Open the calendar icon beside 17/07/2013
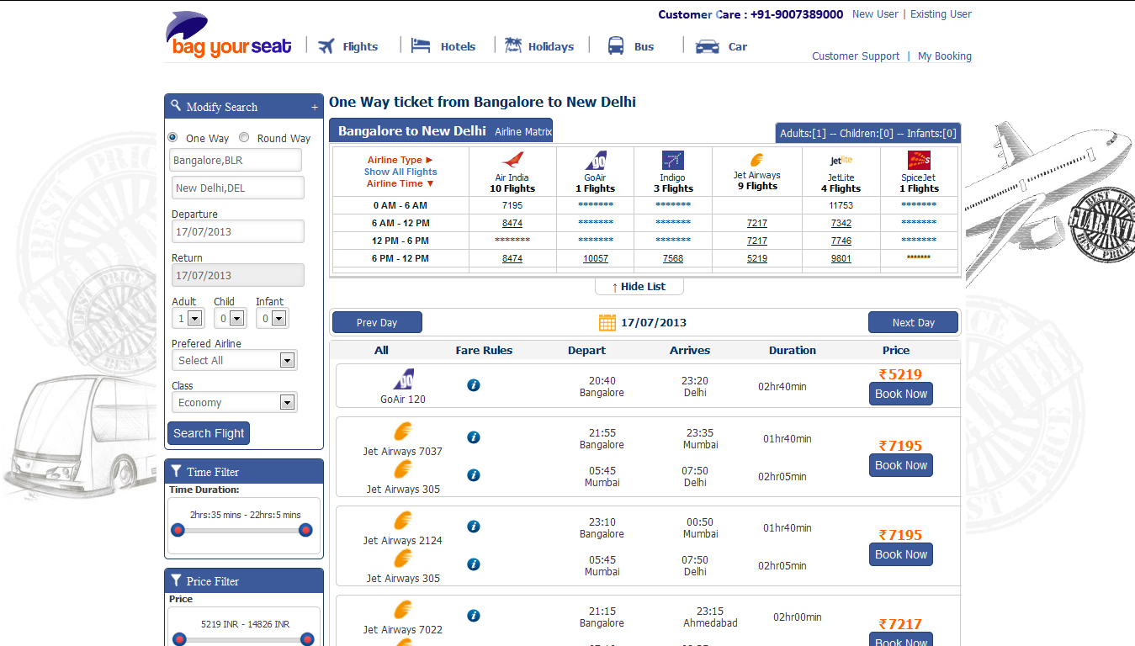1135x646 pixels. pos(607,322)
